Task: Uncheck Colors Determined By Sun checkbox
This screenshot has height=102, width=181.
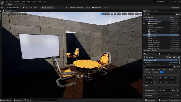Action: point(160,93)
